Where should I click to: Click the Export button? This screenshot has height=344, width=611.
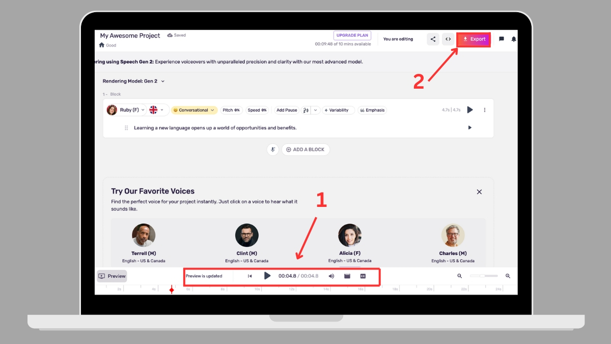click(x=474, y=39)
